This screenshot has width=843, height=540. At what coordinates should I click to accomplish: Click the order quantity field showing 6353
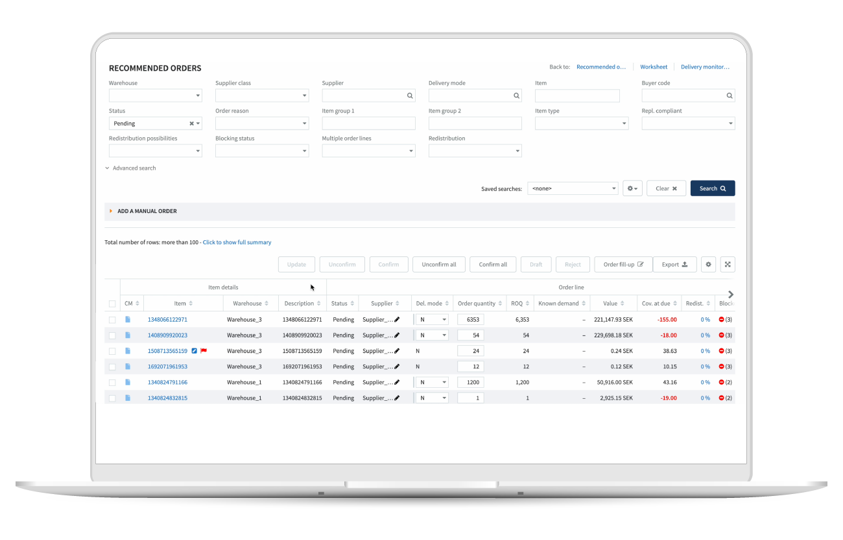(471, 319)
